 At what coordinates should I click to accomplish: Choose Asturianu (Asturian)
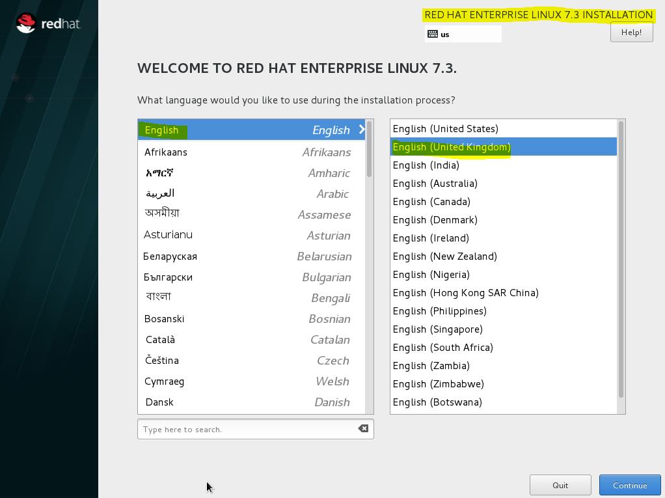point(252,235)
